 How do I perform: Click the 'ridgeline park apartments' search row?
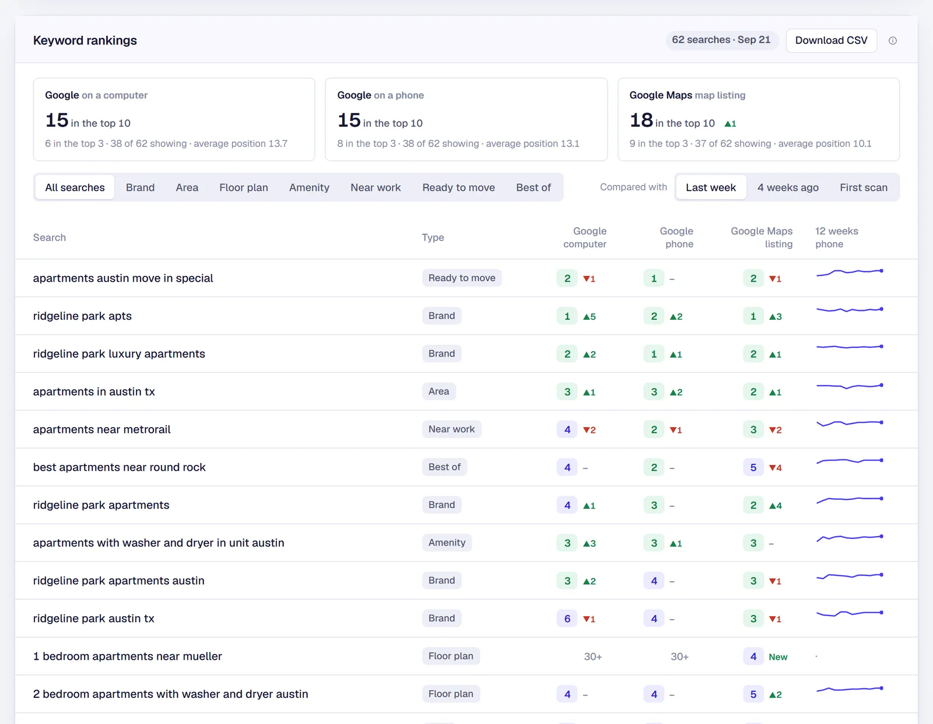pos(466,505)
